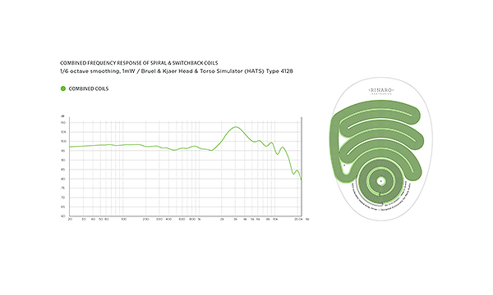The width and height of the screenshot is (493, 295).
Task: Click the curved caption text under the spiral coil
Action: pos(380,199)
